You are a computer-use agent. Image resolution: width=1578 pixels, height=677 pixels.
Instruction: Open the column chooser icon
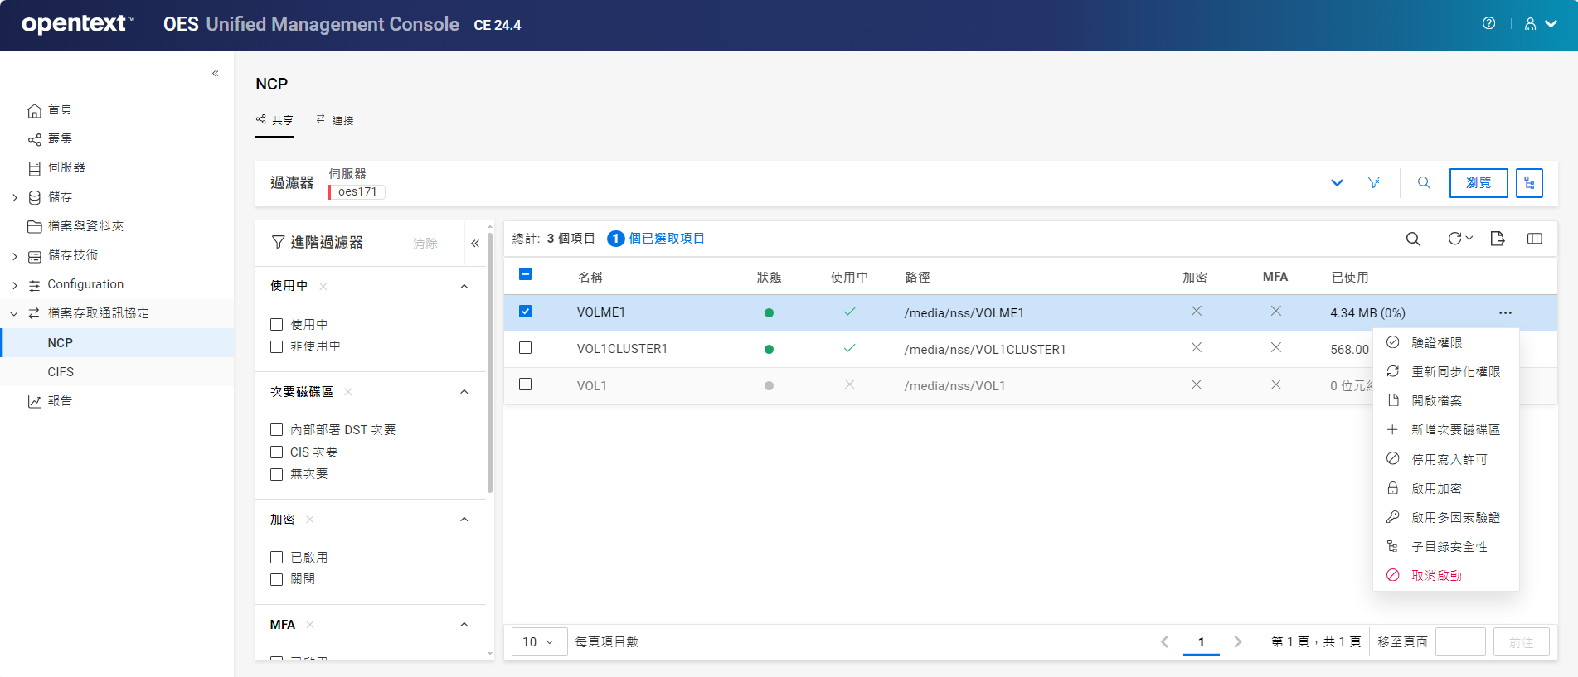(1534, 239)
